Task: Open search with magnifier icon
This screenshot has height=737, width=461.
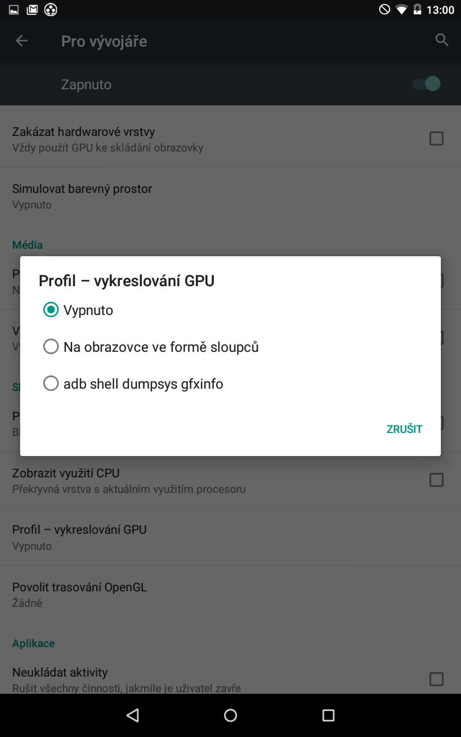Action: 442,40
